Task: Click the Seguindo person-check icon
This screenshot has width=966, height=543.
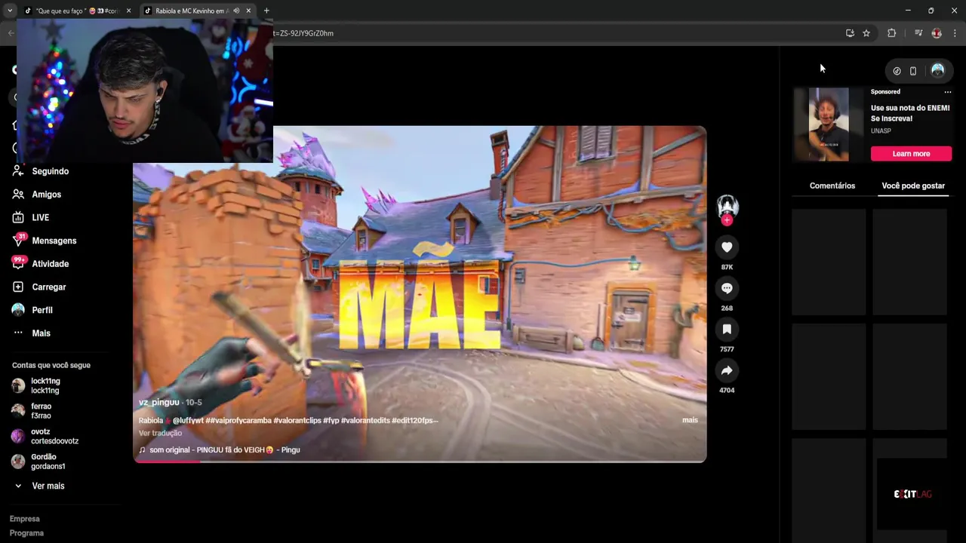Action: (x=18, y=171)
